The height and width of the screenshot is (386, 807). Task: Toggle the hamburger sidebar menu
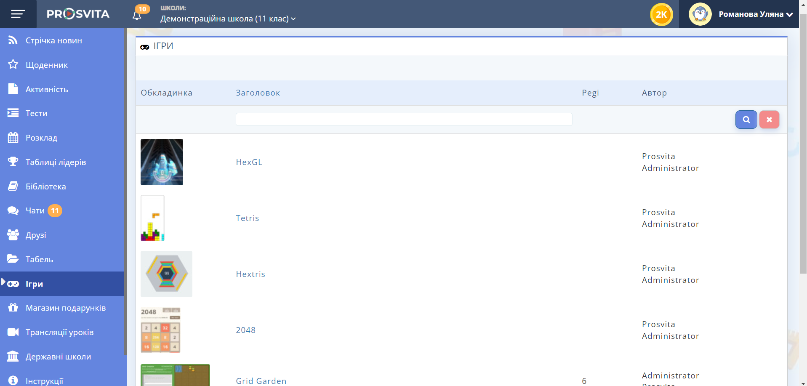pyautogui.click(x=18, y=14)
